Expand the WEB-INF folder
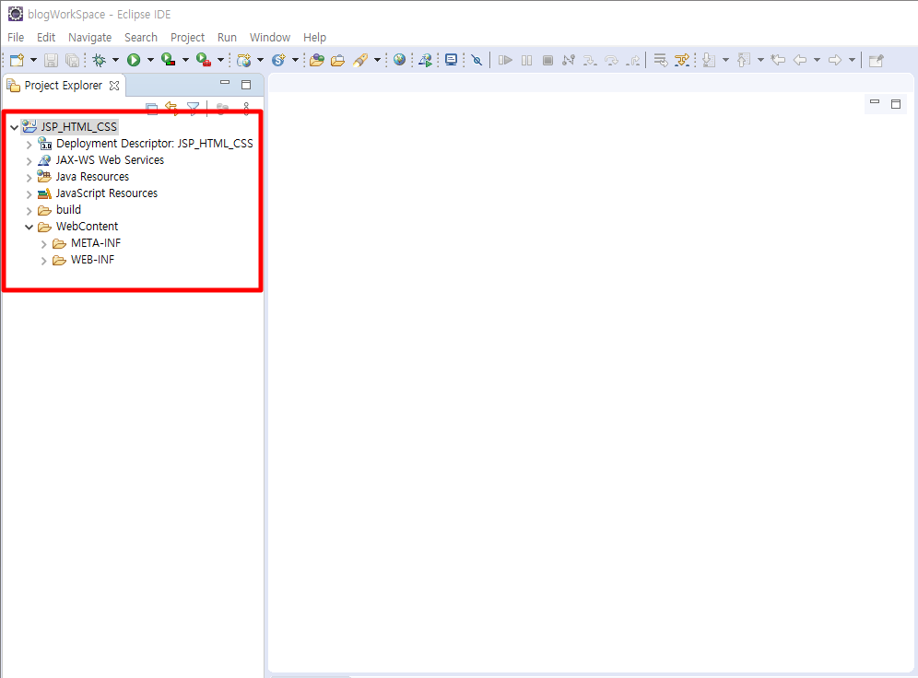The height and width of the screenshot is (678, 918). point(43,261)
